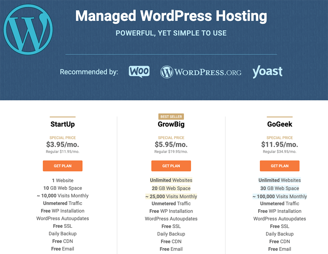This screenshot has width=328, height=254.
Task: Click WordPress Autoupdates under GoGeek
Action: click(x=280, y=219)
